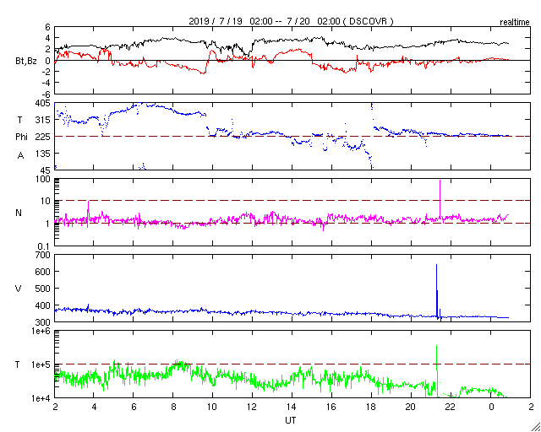Select the "V" velocity axis label
Viewport: 541px width, 432px height.
pos(19,289)
